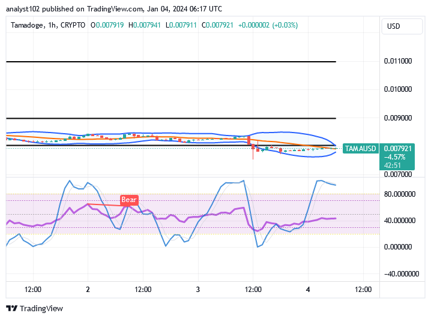
Task: Click the -4.57% change in price tag
Action: click(394, 157)
